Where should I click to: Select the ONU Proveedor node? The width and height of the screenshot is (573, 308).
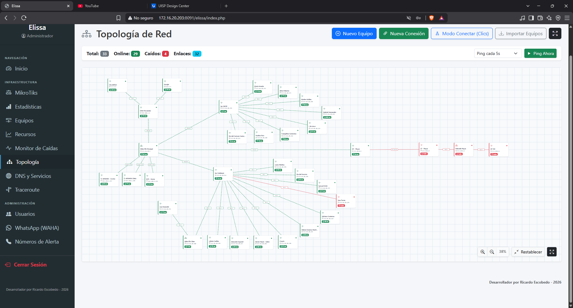pyautogui.click(x=148, y=111)
